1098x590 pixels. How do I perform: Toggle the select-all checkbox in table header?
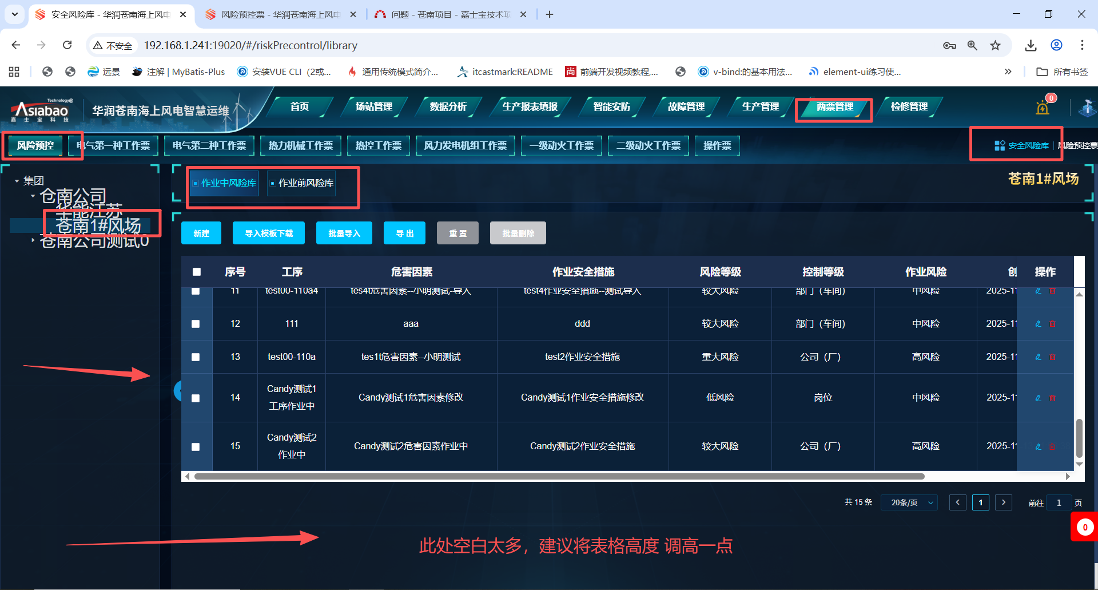point(197,272)
